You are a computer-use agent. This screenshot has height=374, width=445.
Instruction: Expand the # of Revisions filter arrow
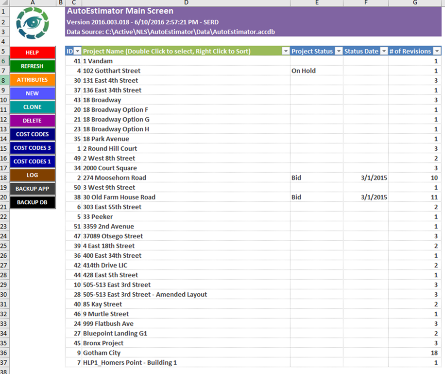pyautogui.click(x=437, y=51)
